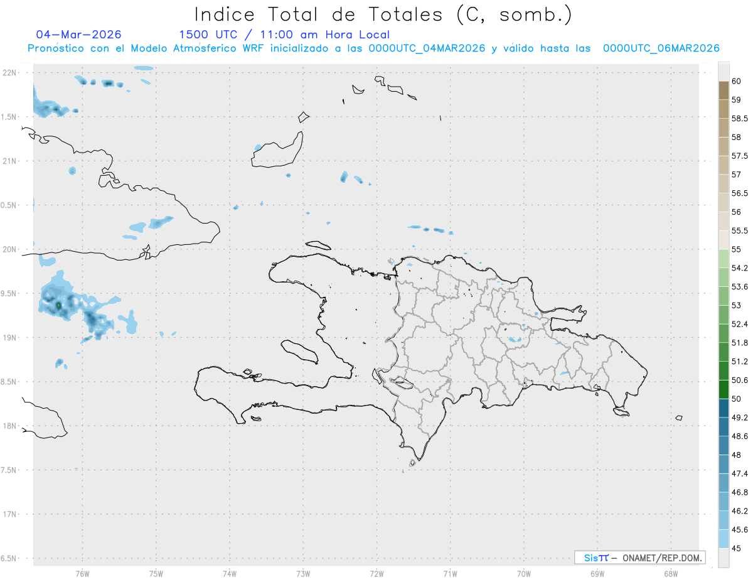Click legend value '53.6'
Image resolution: width=753 pixels, height=582 pixels.
[739, 287]
